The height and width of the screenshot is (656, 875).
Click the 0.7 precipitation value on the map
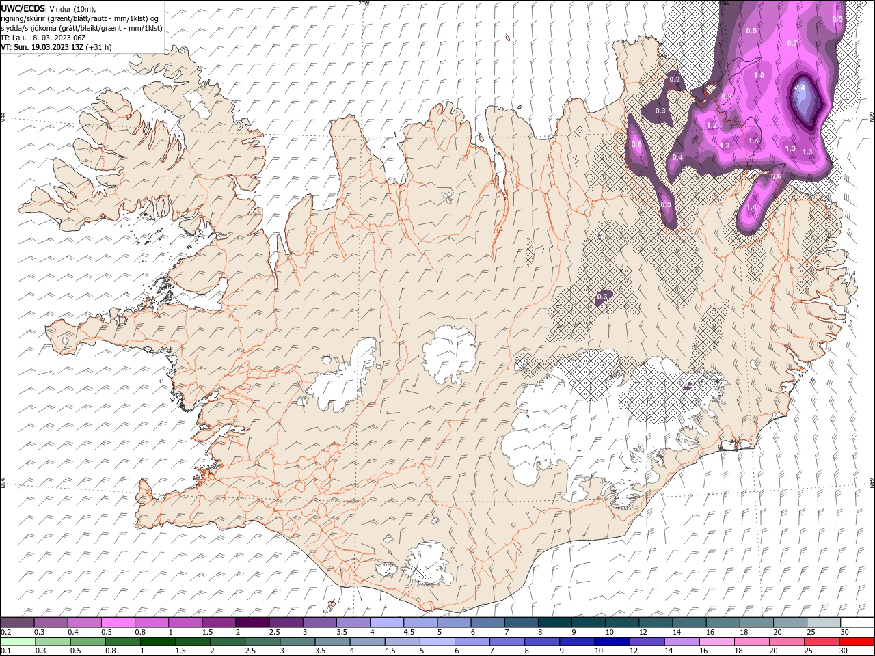[792, 43]
